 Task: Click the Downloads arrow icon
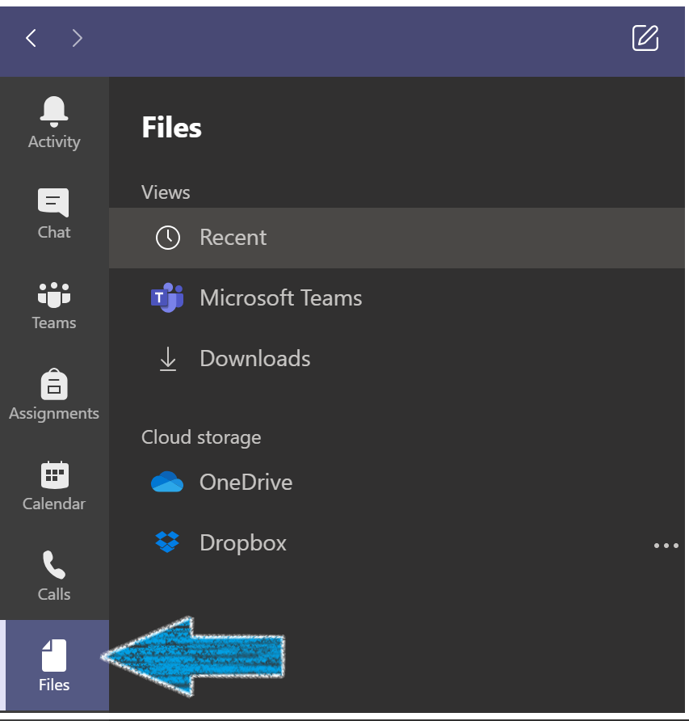[168, 359]
